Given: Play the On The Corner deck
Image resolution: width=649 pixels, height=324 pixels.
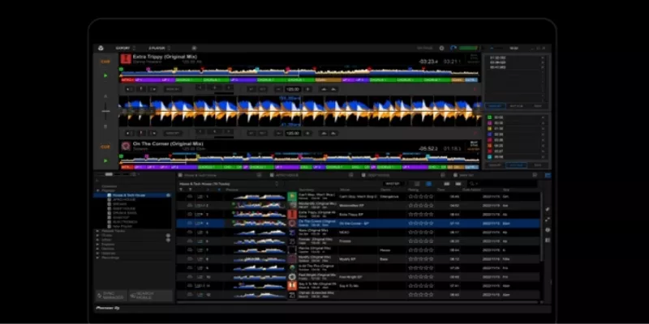Looking at the screenshot, I should tap(106, 160).
